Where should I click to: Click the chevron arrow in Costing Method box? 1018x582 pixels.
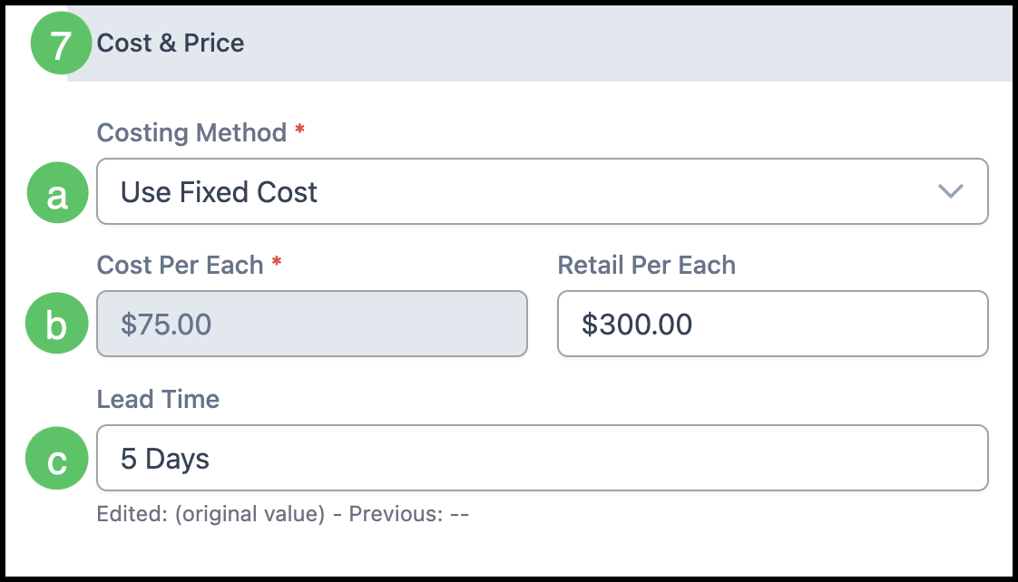click(x=950, y=191)
